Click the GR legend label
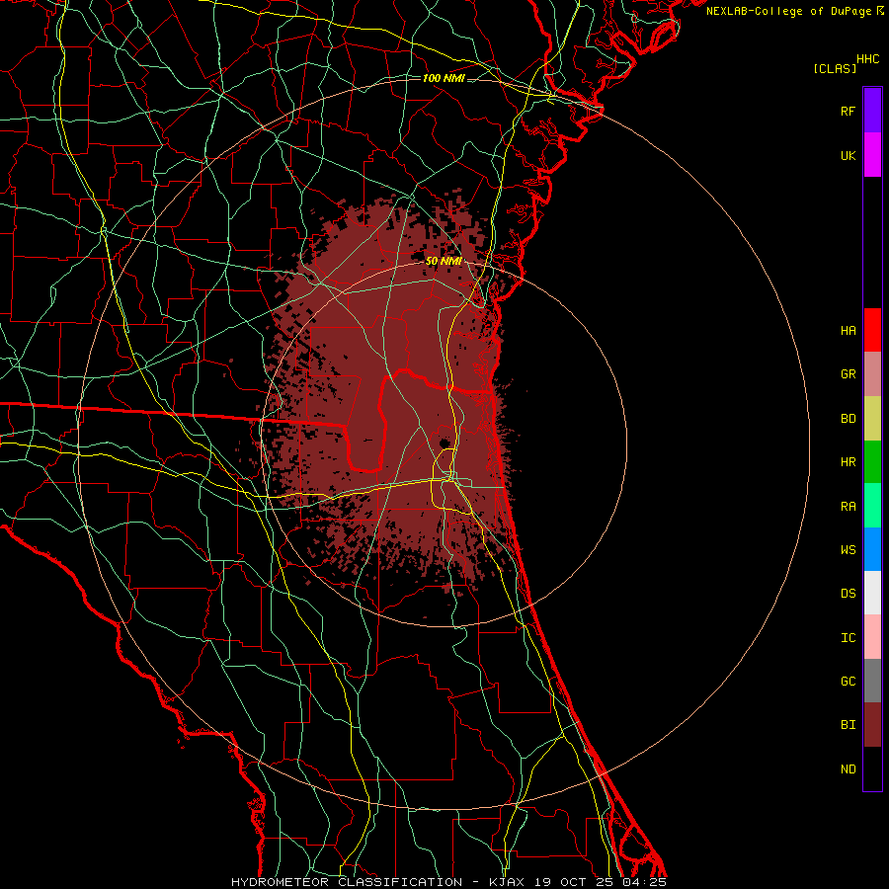This screenshot has width=889, height=889. click(848, 374)
